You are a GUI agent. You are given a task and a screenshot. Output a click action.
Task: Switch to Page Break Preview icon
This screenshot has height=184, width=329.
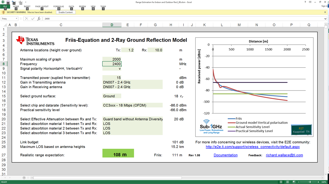(294, 182)
